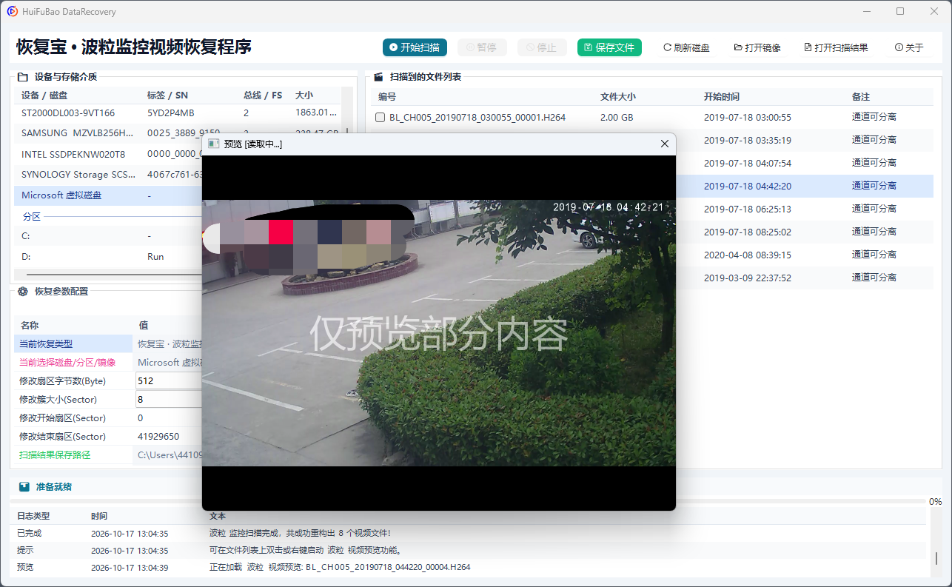
Task: Select the 已完成 log entry row
Action: 468,533
